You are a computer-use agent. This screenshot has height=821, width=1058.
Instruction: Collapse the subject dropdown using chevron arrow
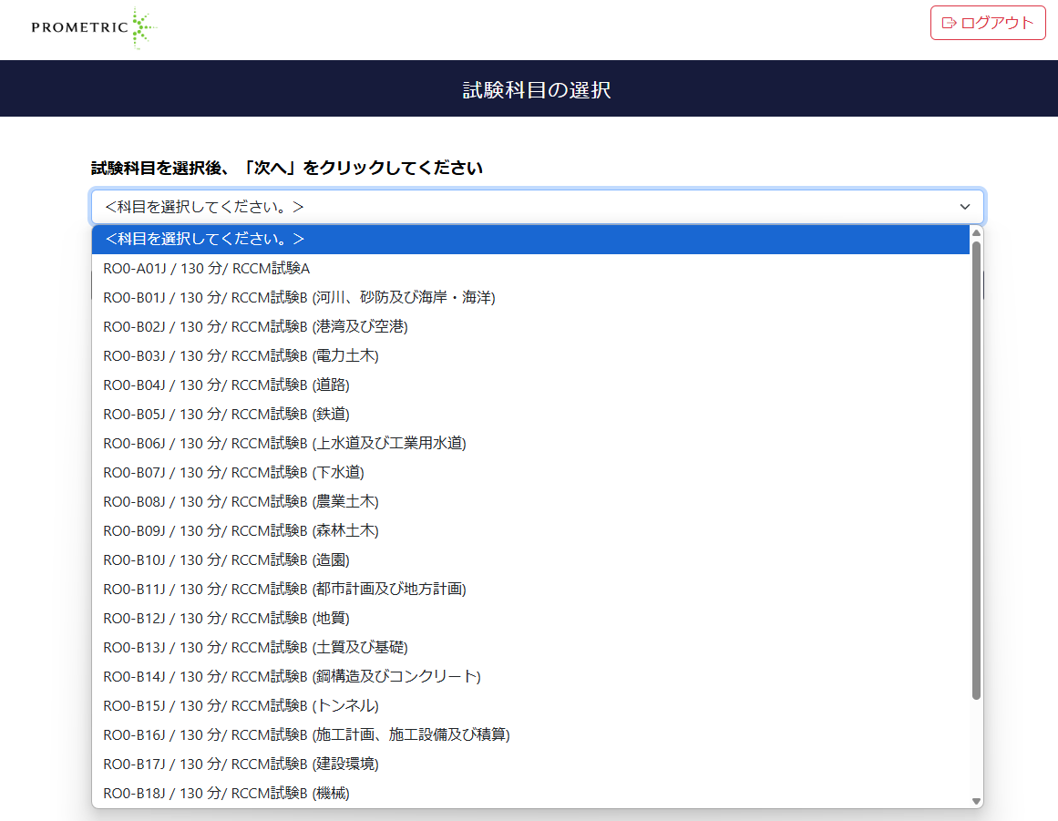pos(965,207)
